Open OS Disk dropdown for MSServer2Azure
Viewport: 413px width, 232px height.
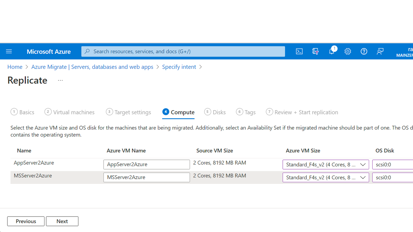(x=393, y=177)
